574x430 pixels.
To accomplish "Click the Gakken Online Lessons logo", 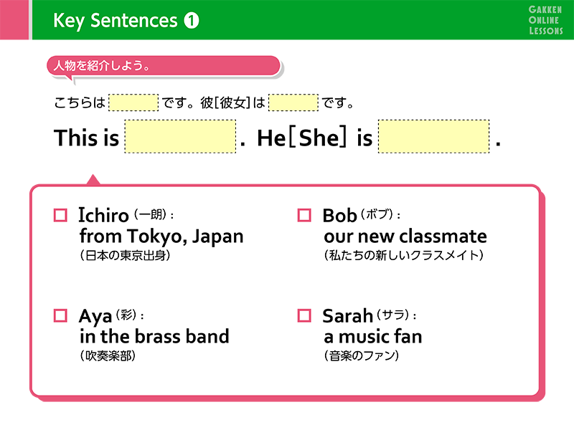I will click(545, 20).
